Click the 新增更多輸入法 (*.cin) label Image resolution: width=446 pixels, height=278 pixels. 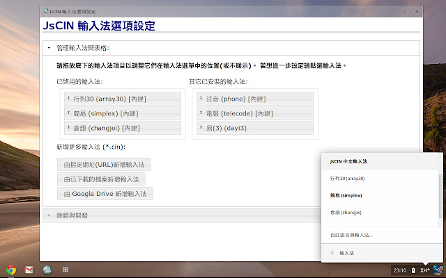pyautogui.click(x=91, y=147)
